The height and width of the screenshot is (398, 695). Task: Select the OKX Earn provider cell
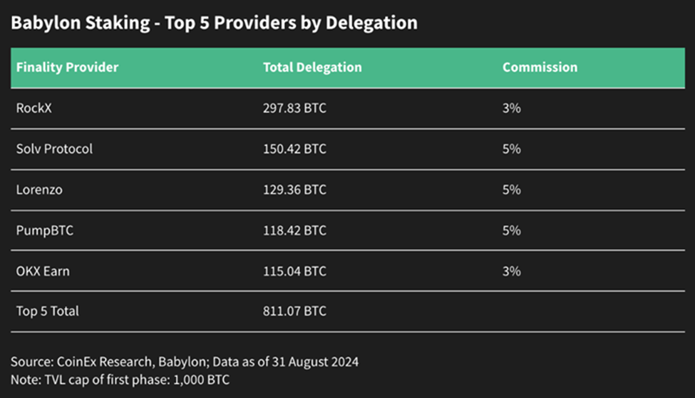coord(43,271)
